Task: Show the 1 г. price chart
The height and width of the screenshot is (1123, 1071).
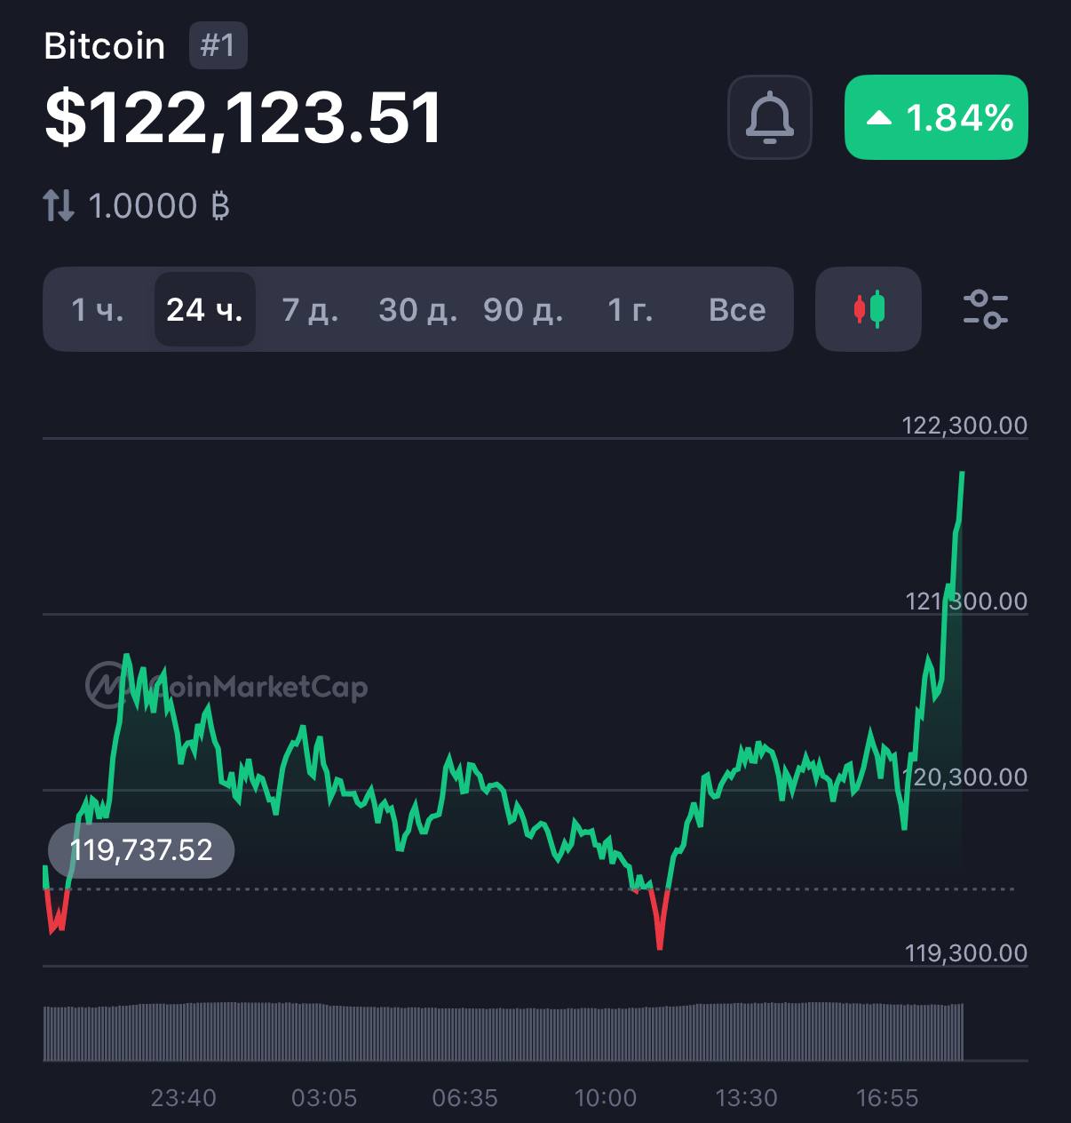Action: coord(630,309)
